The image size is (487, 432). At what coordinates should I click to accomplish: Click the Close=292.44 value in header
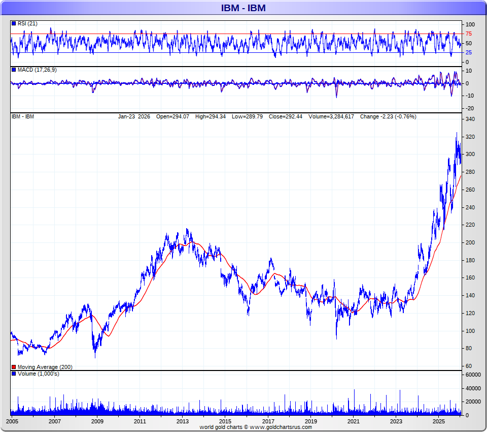pos(286,116)
